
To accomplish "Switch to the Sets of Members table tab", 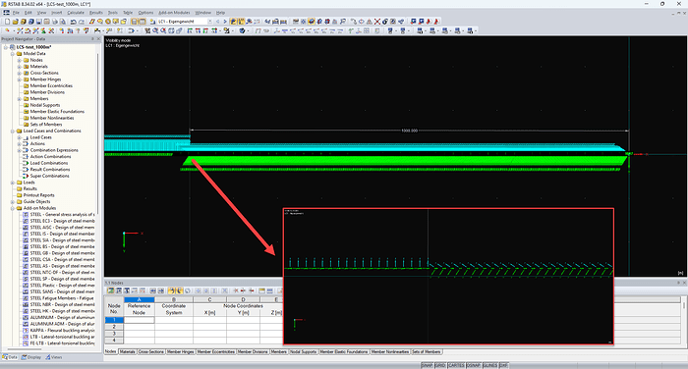I will pos(426,352).
